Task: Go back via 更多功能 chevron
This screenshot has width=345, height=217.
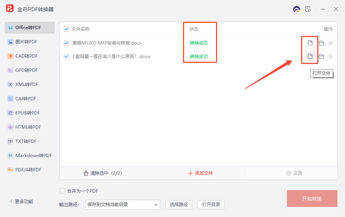Action: pyautogui.click(x=11, y=201)
